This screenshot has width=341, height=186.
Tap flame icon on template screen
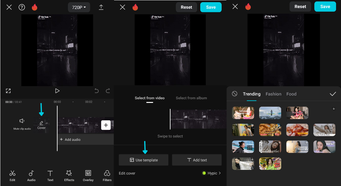(248, 7)
